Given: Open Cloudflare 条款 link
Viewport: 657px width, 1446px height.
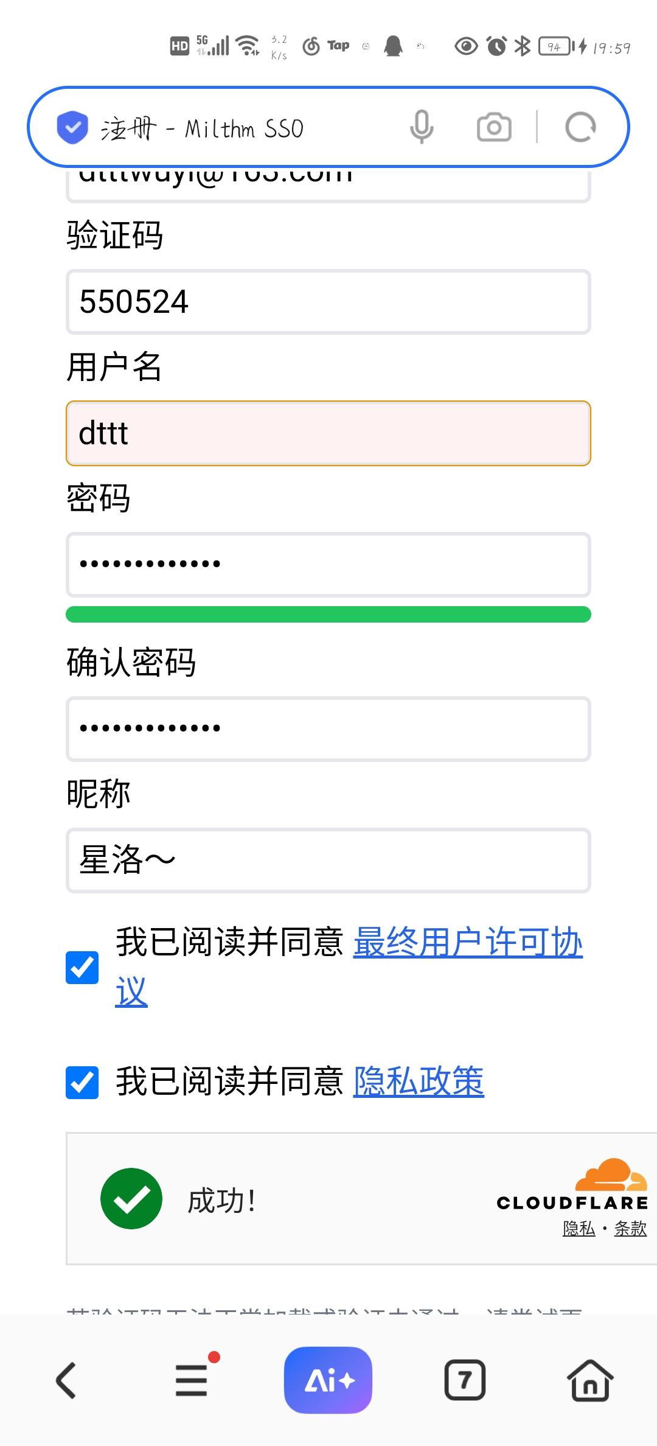Looking at the screenshot, I should [x=630, y=1229].
